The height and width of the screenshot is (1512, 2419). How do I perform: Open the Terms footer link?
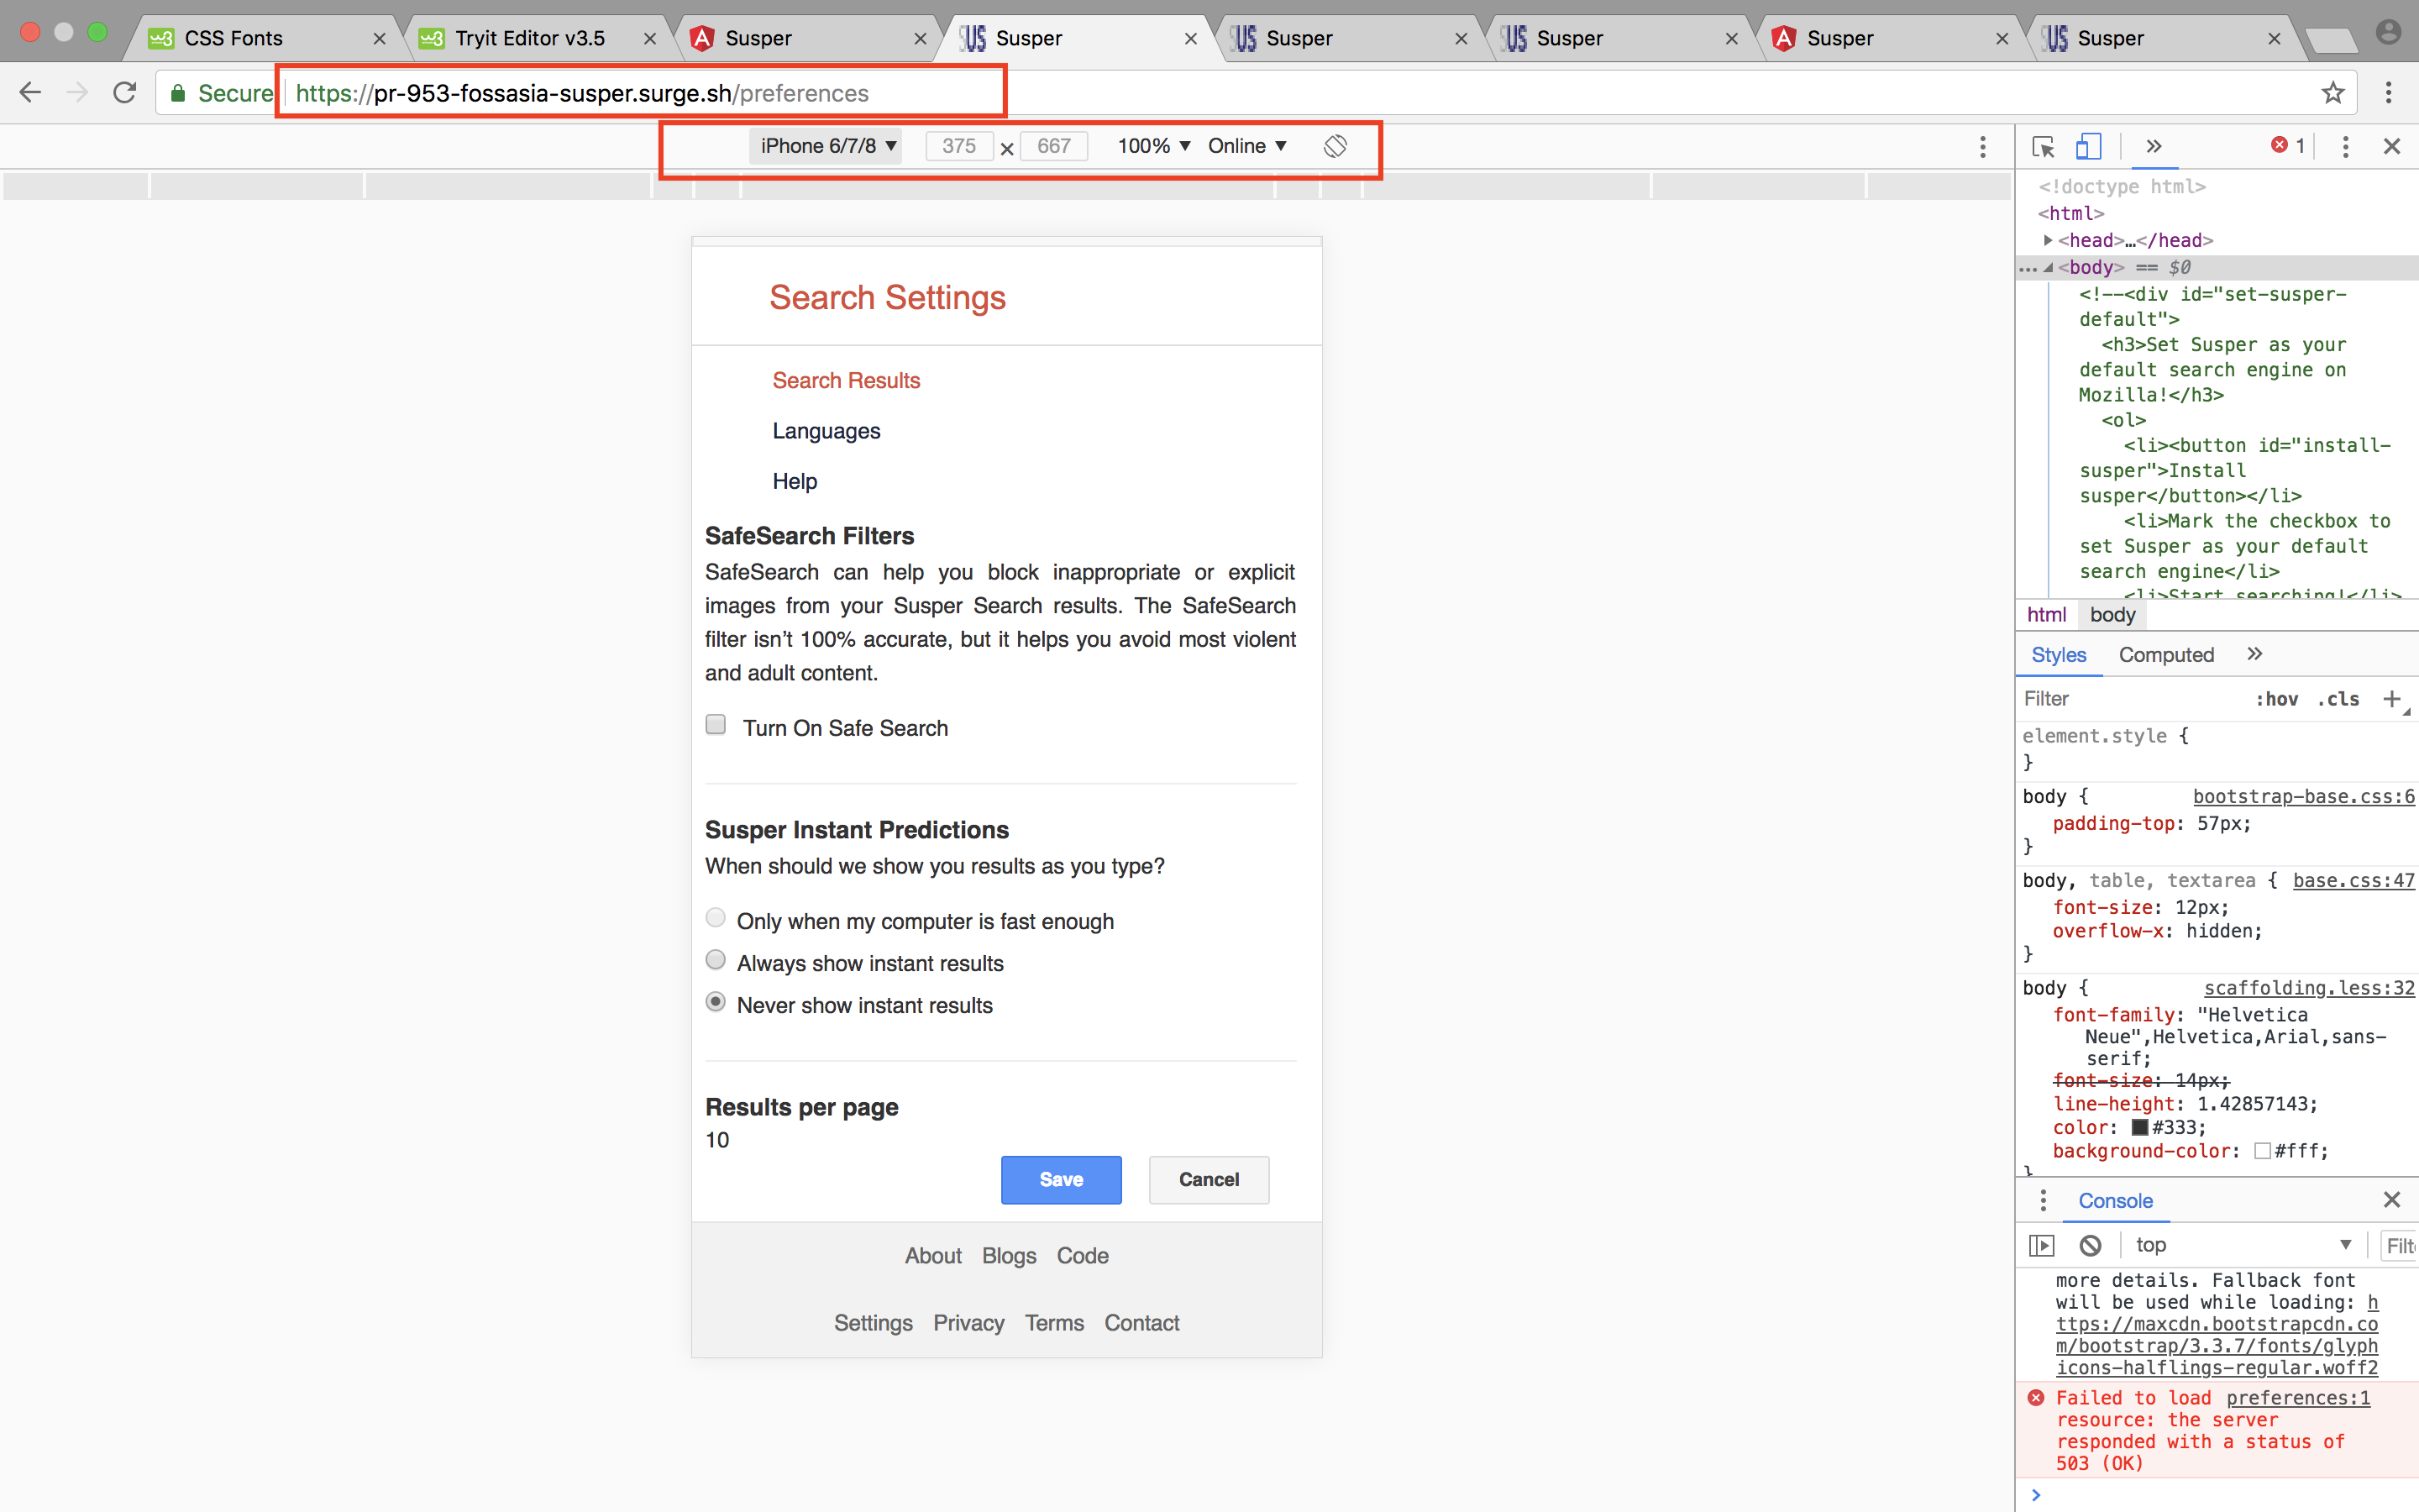(x=1053, y=1323)
